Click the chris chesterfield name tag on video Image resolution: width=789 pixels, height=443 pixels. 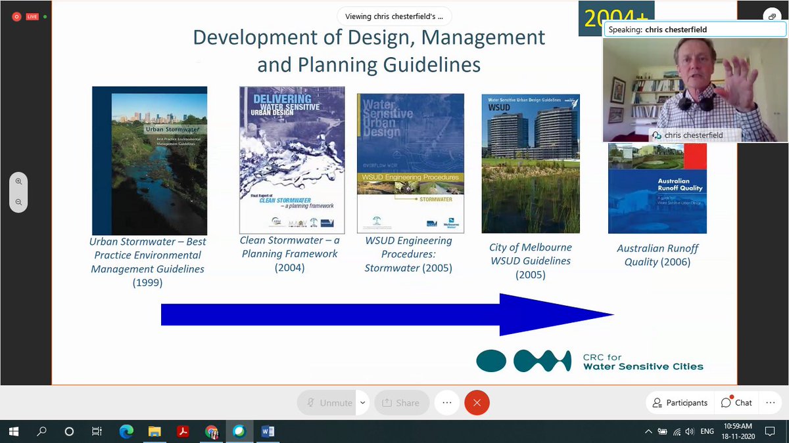[694, 135]
